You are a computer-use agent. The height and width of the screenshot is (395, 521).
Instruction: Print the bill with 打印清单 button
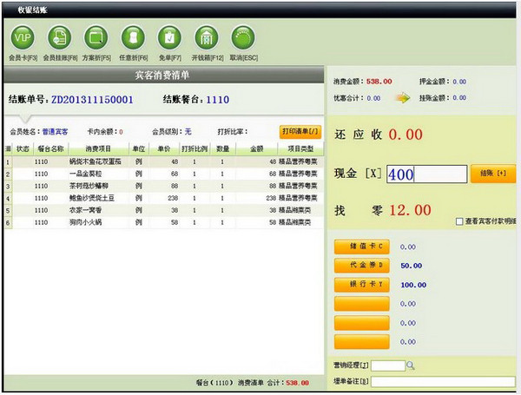[x=300, y=132]
